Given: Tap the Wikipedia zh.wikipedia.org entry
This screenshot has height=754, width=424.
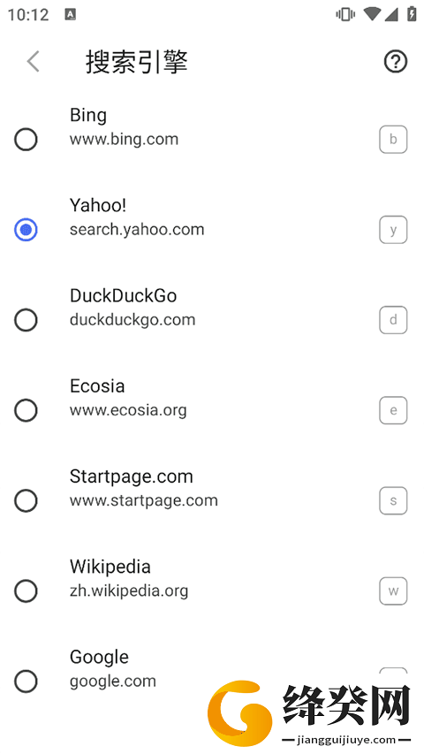Looking at the screenshot, I should tap(212, 578).
